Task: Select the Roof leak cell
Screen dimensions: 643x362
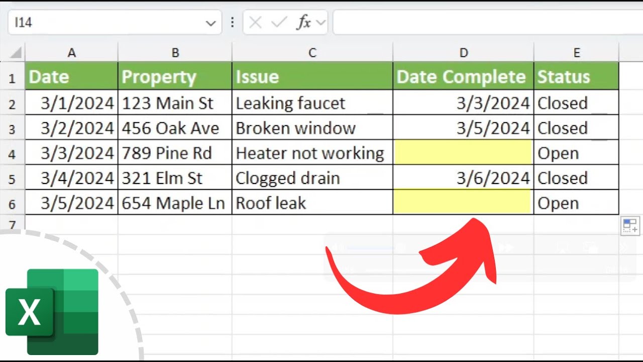Action: (312, 203)
